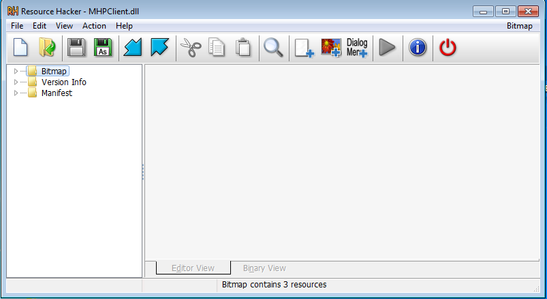Viewport: 547px width, 299px height.
Task: Open the Edit menu
Action: coord(40,26)
